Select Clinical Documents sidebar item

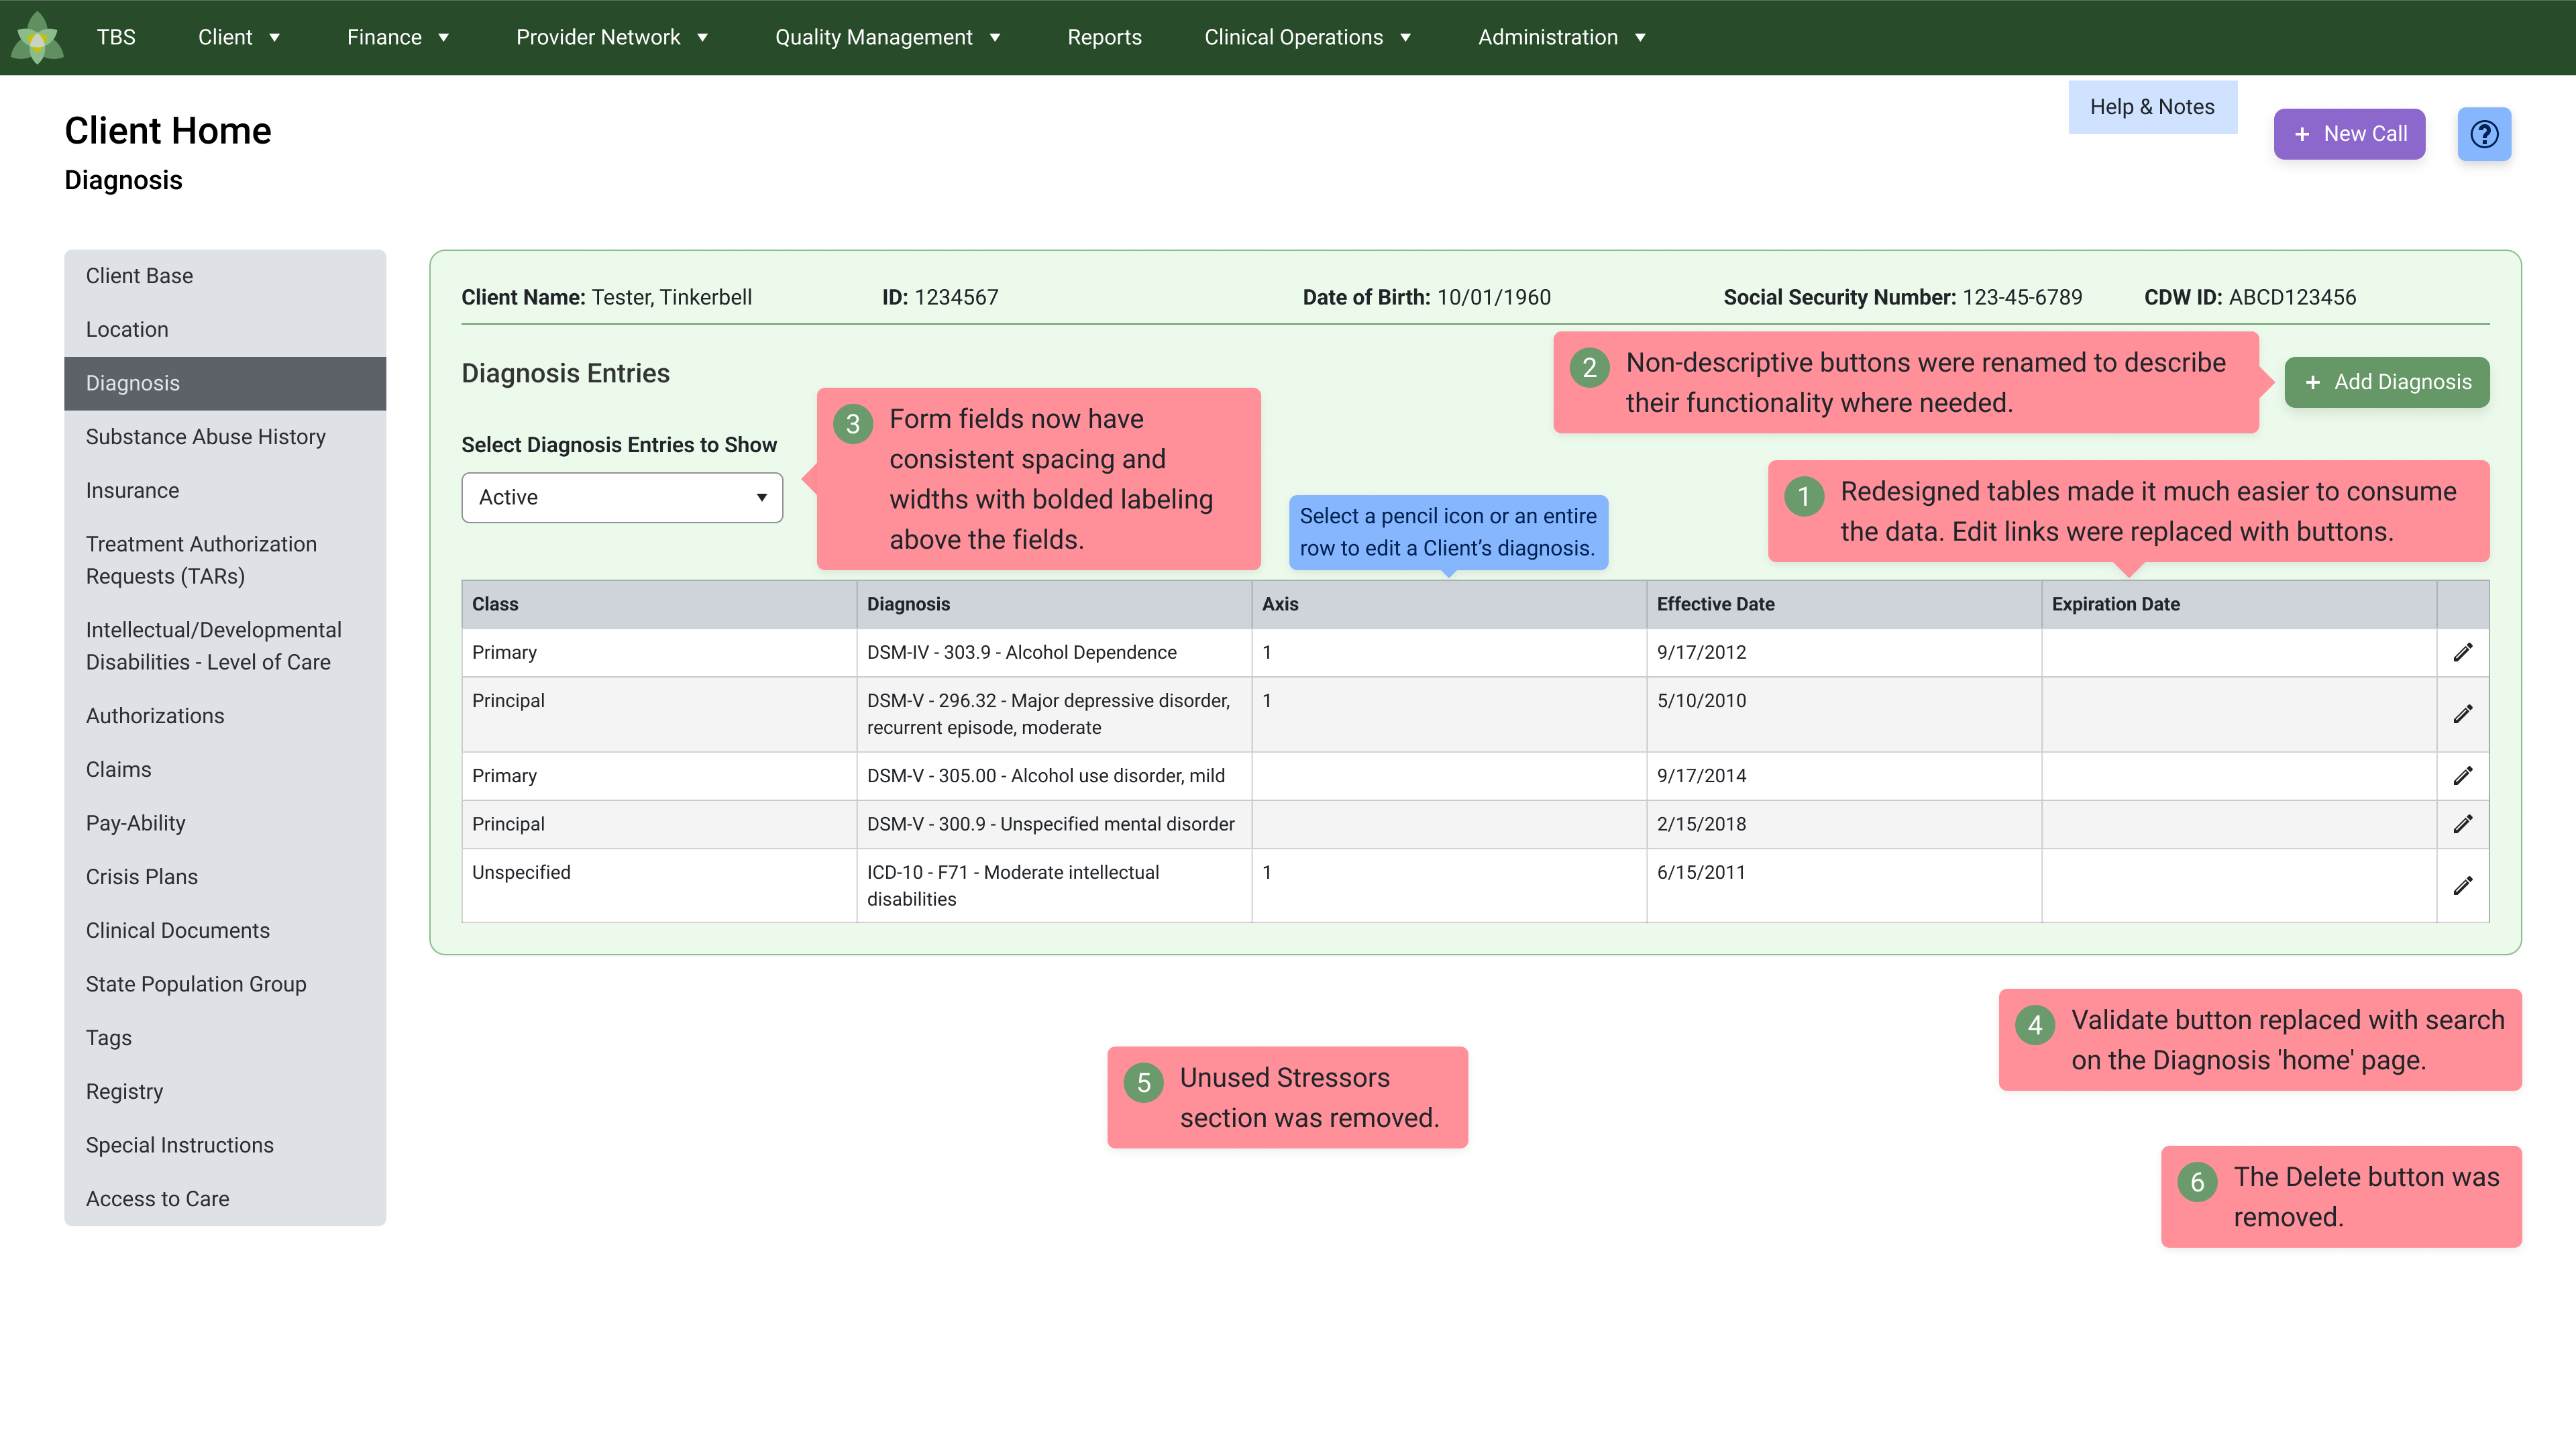225,931
